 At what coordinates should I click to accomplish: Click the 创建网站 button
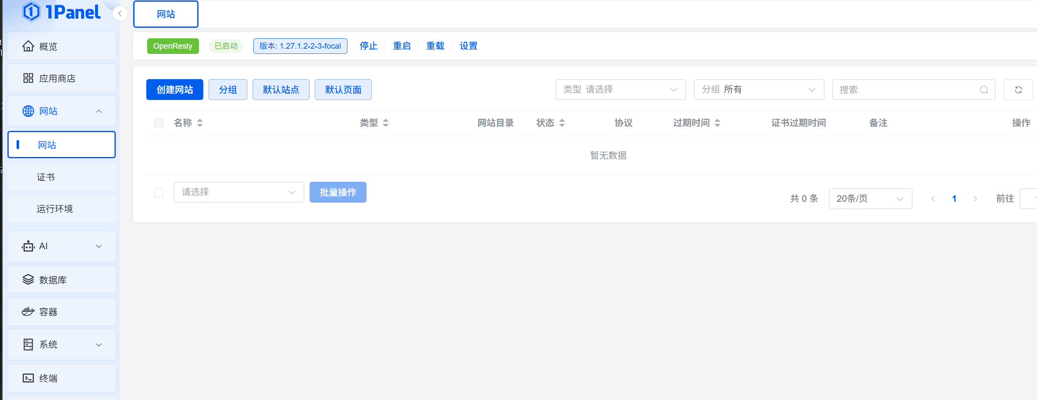(175, 90)
